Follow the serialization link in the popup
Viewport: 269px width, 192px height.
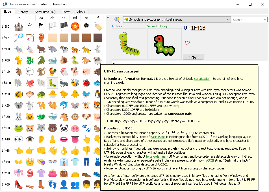[202, 79]
